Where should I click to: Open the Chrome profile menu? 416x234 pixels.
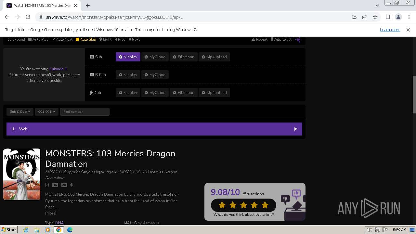pyautogui.click(x=398, y=17)
